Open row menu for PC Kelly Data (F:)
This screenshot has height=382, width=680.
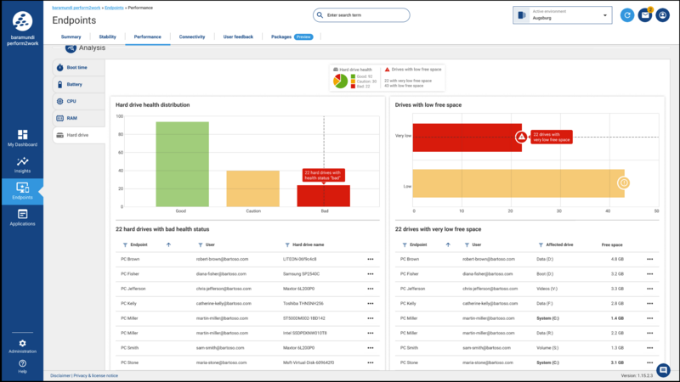[650, 303]
